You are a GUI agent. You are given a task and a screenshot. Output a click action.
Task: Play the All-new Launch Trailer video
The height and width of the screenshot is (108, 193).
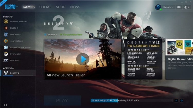pos(83,59)
